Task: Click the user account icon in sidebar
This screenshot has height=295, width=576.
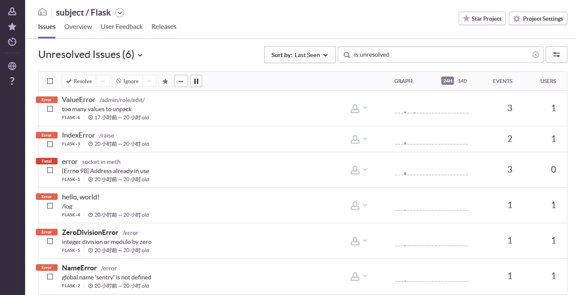Action: pos(12,12)
